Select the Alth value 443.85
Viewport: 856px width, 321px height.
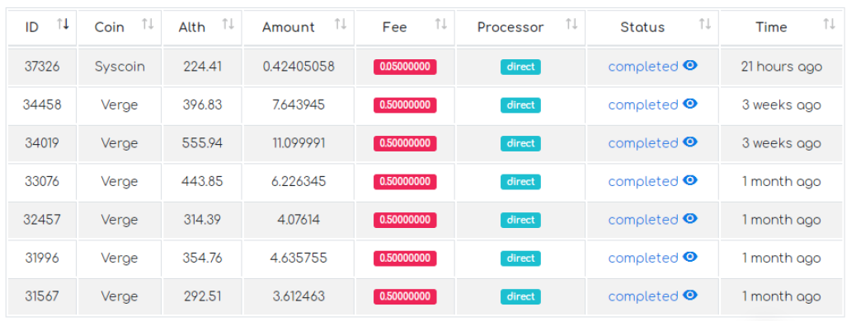pyautogui.click(x=203, y=181)
